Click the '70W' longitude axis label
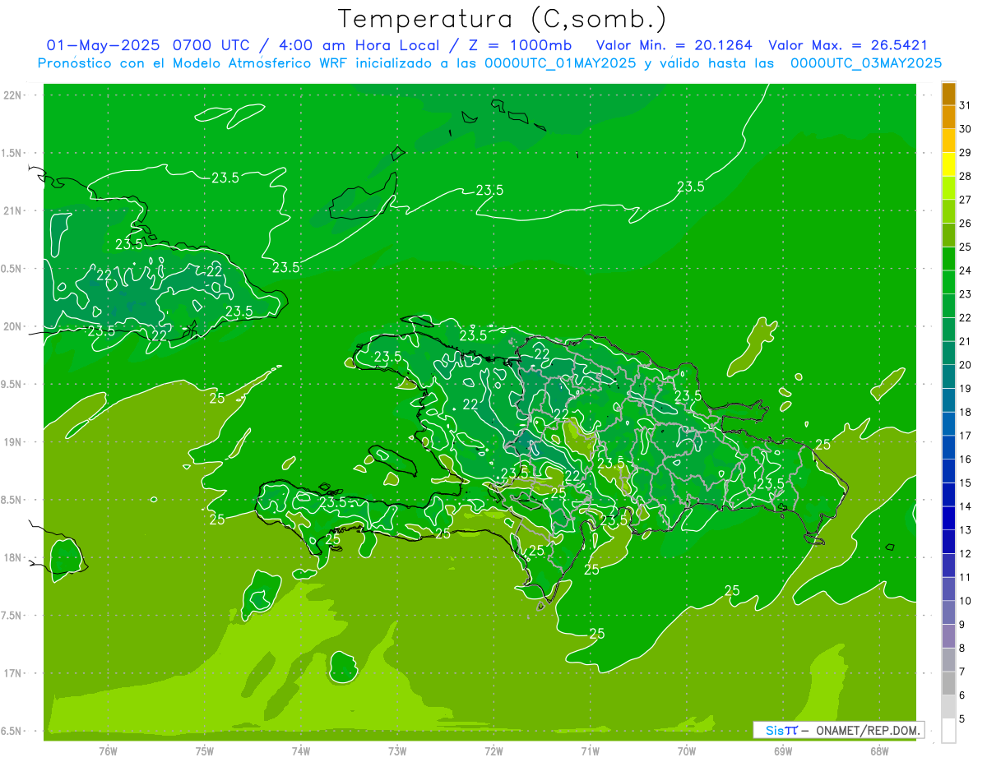Image resolution: width=987 pixels, height=762 pixels. tap(687, 750)
